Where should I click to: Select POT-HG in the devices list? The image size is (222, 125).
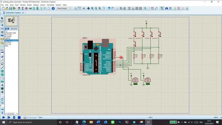point(8,44)
